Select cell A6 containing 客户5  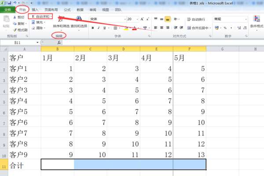24,111
